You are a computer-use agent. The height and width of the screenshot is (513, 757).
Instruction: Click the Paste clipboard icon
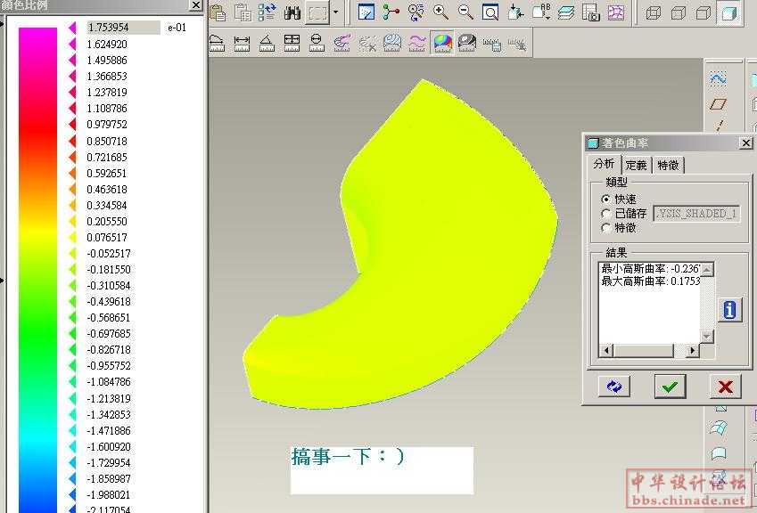tap(218, 12)
